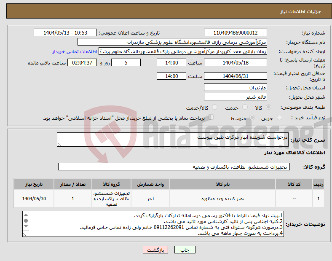Click the بازگشت back button
The width and height of the screenshot is (332, 261).
coord(155,250)
